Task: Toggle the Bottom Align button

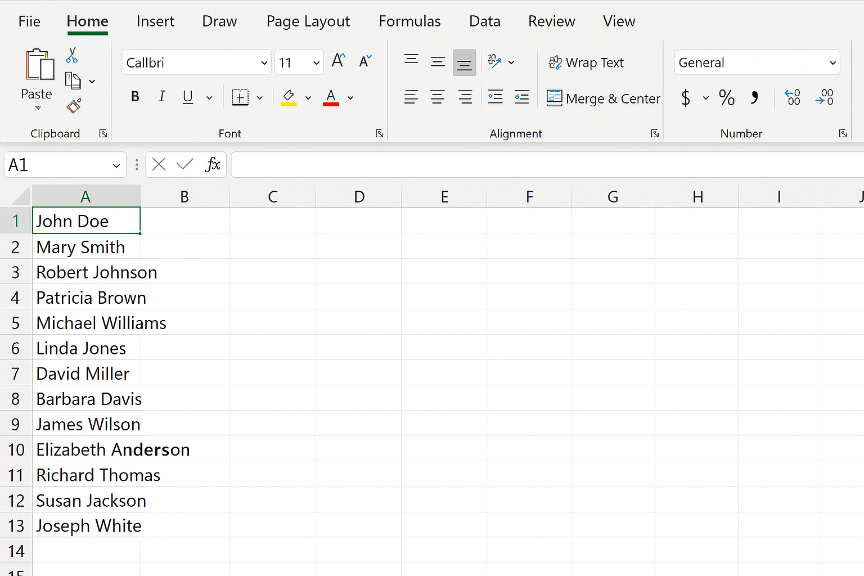Action: coord(465,62)
